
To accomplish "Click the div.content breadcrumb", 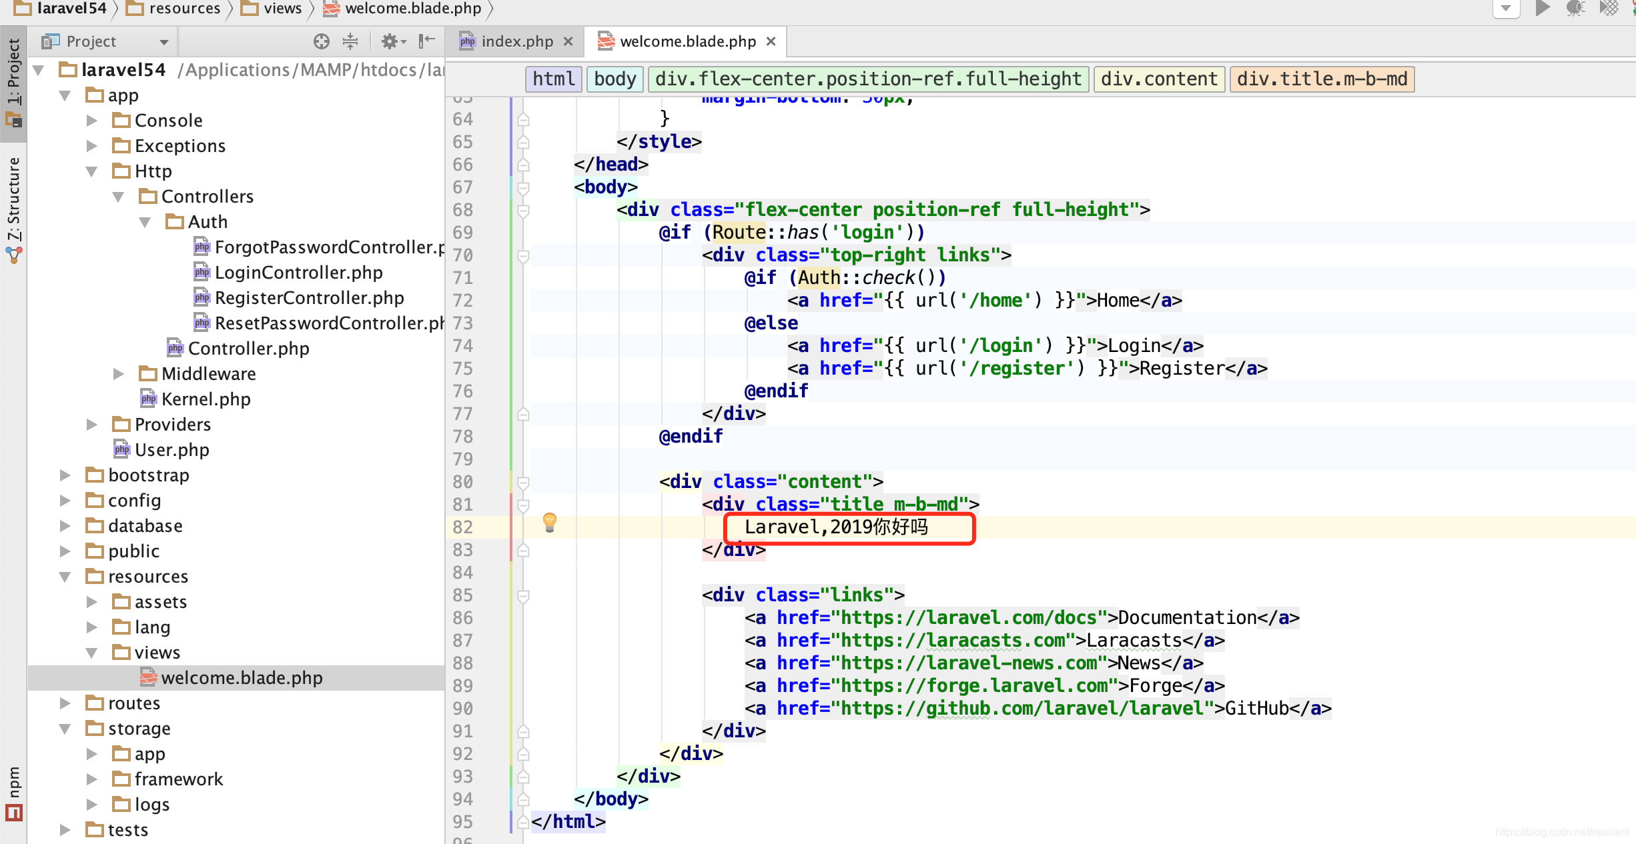I will [1159, 79].
